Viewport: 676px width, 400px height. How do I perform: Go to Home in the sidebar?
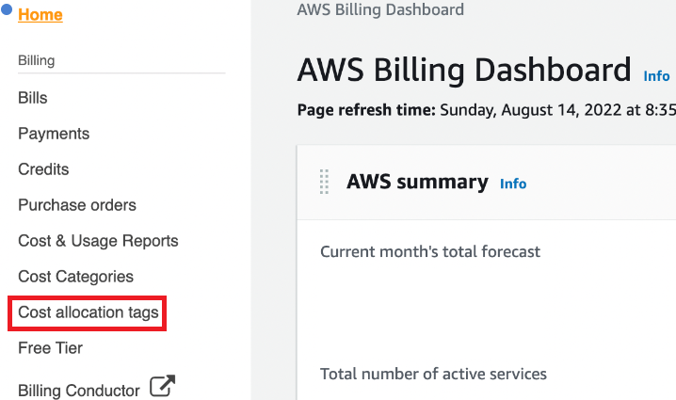(40, 15)
